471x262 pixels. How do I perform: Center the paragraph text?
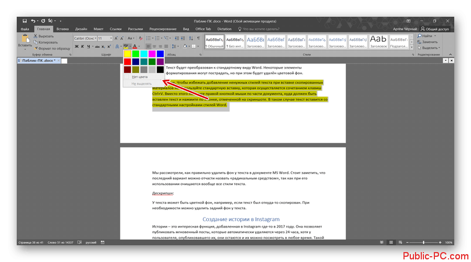click(154, 47)
